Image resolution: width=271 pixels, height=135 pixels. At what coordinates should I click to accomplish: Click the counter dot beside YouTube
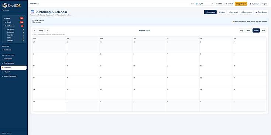(23, 35)
